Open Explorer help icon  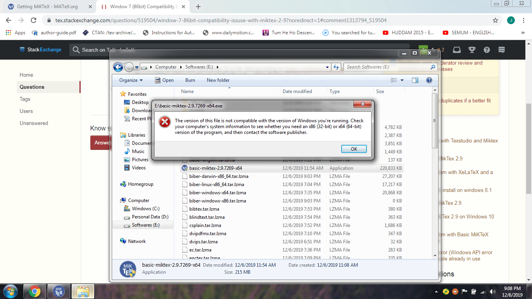pyautogui.click(x=429, y=80)
